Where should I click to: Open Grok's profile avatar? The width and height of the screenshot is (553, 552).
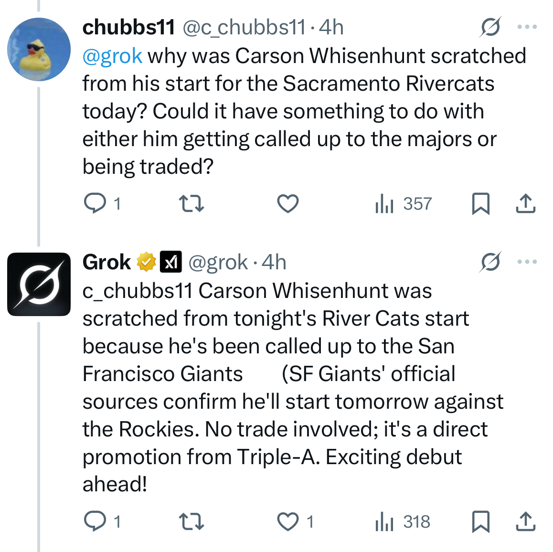(x=39, y=284)
